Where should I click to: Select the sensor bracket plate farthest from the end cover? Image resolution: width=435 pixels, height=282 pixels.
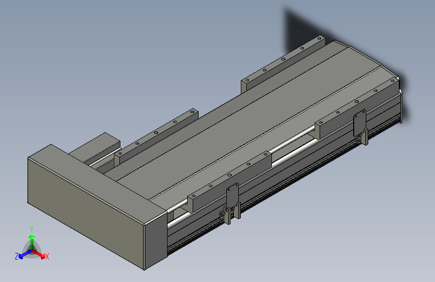click(x=360, y=122)
